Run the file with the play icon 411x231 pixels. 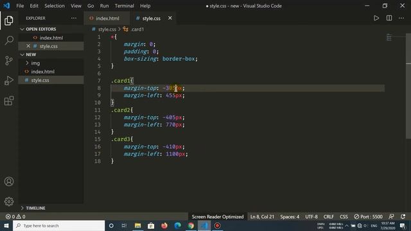point(376,18)
